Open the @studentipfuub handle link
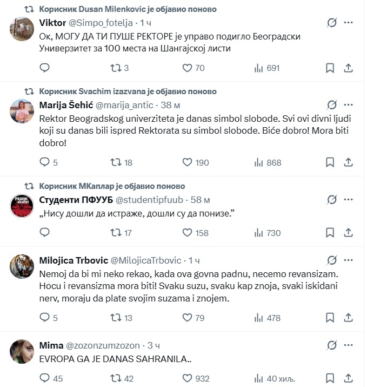The width and height of the screenshot is (367, 387). coord(149,200)
